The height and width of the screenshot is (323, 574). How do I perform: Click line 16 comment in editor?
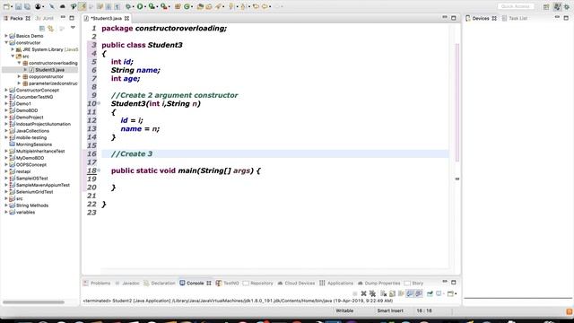point(132,153)
